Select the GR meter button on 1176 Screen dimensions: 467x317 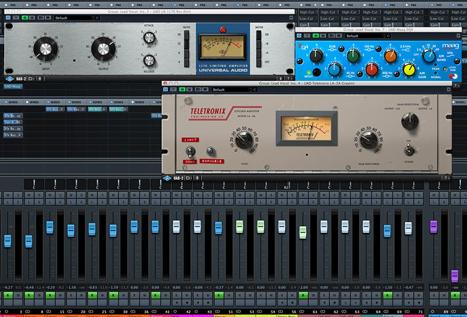pyautogui.click(x=259, y=36)
